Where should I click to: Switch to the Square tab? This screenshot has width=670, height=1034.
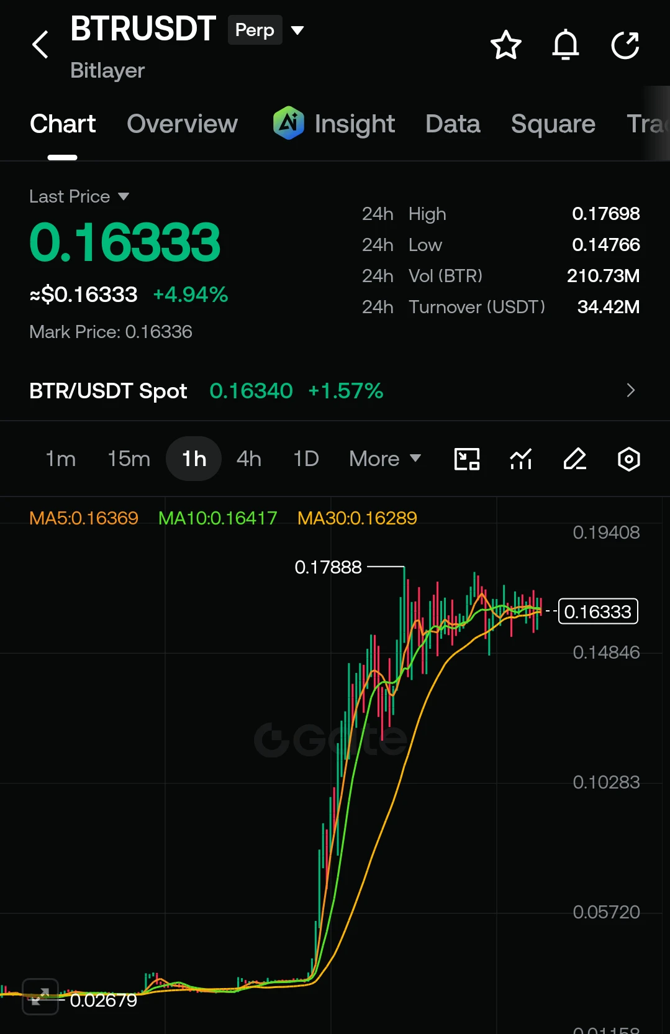coord(553,124)
